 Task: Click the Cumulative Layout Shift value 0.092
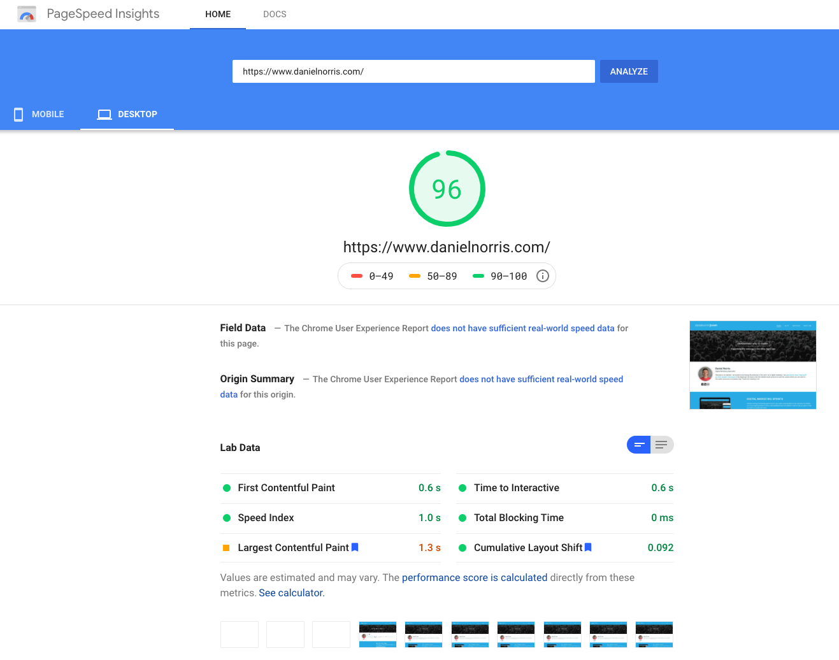(661, 548)
